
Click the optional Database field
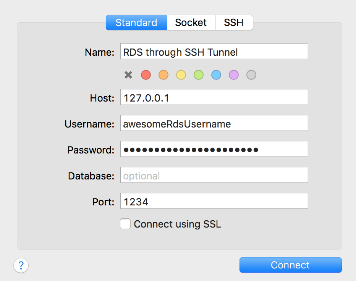coord(214,175)
